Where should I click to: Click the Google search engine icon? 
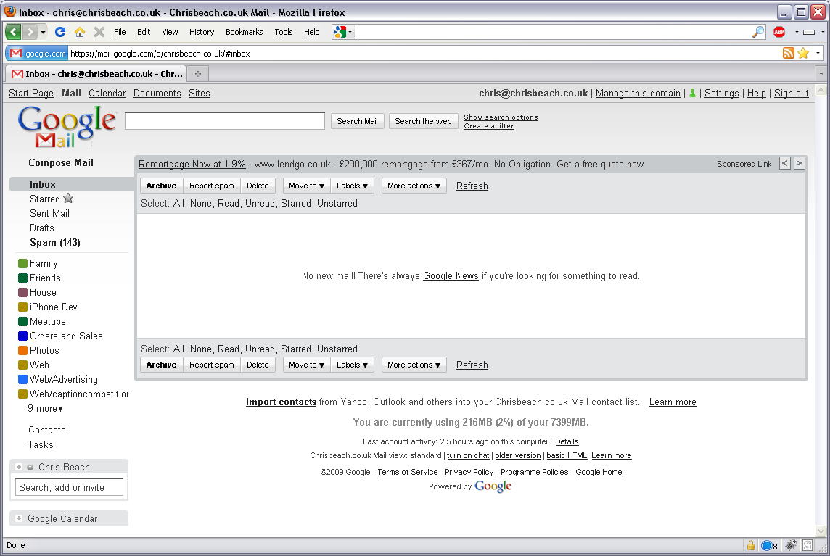340,33
